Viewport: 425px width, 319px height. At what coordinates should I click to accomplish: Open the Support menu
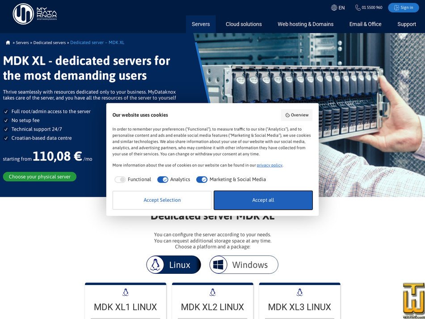point(407,24)
